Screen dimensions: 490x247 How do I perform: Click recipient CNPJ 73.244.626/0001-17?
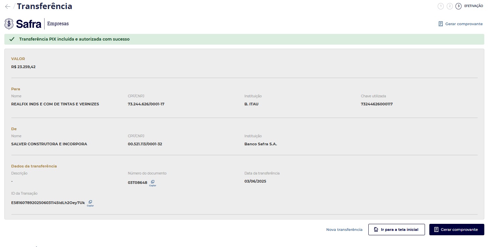[146, 104]
